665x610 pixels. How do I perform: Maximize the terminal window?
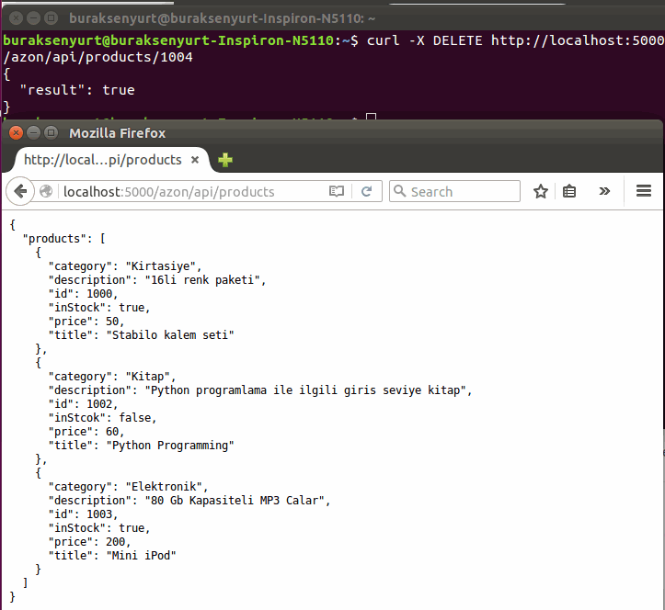[51, 18]
